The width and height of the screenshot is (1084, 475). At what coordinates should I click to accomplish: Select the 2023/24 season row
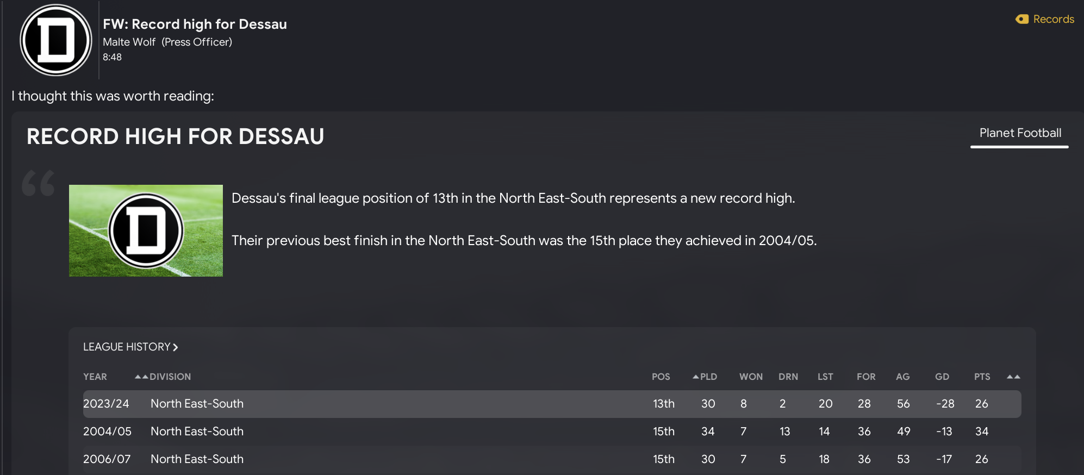(x=552, y=404)
